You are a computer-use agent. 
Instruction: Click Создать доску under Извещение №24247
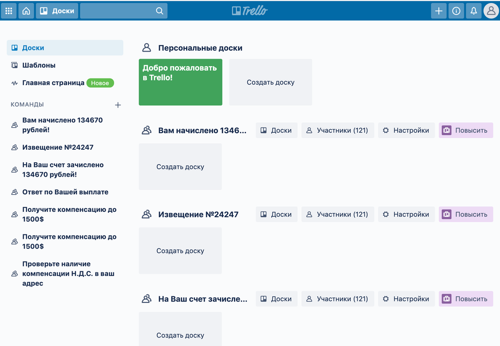pyautogui.click(x=180, y=251)
